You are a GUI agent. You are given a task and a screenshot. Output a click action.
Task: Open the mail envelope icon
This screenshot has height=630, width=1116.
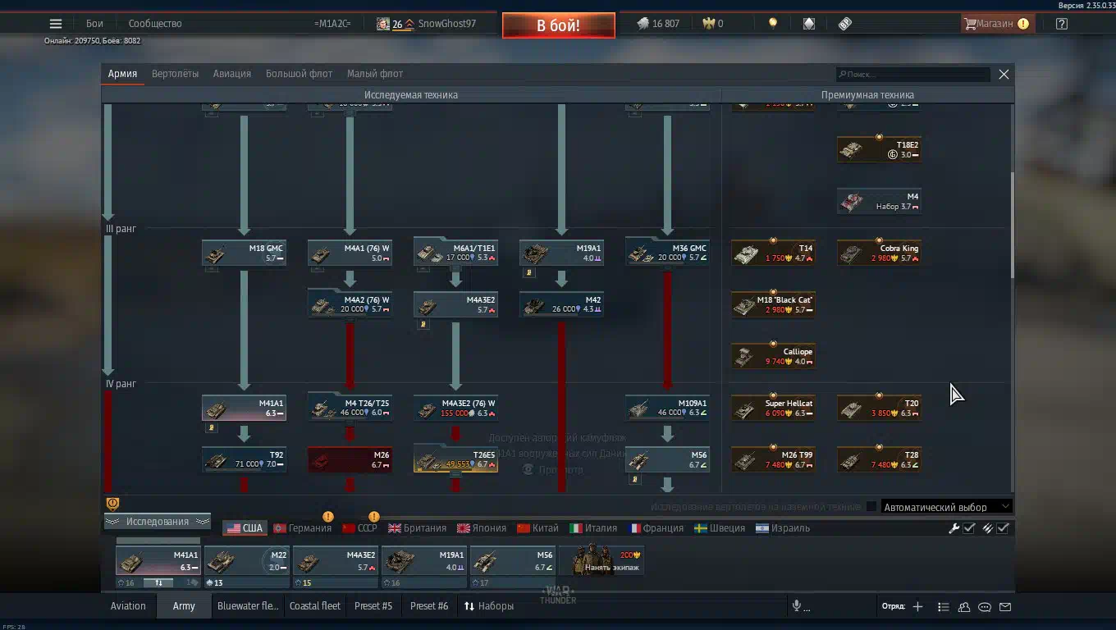tap(1005, 607)
